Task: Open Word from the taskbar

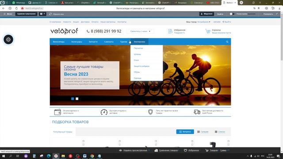Action: coord(84,156)
